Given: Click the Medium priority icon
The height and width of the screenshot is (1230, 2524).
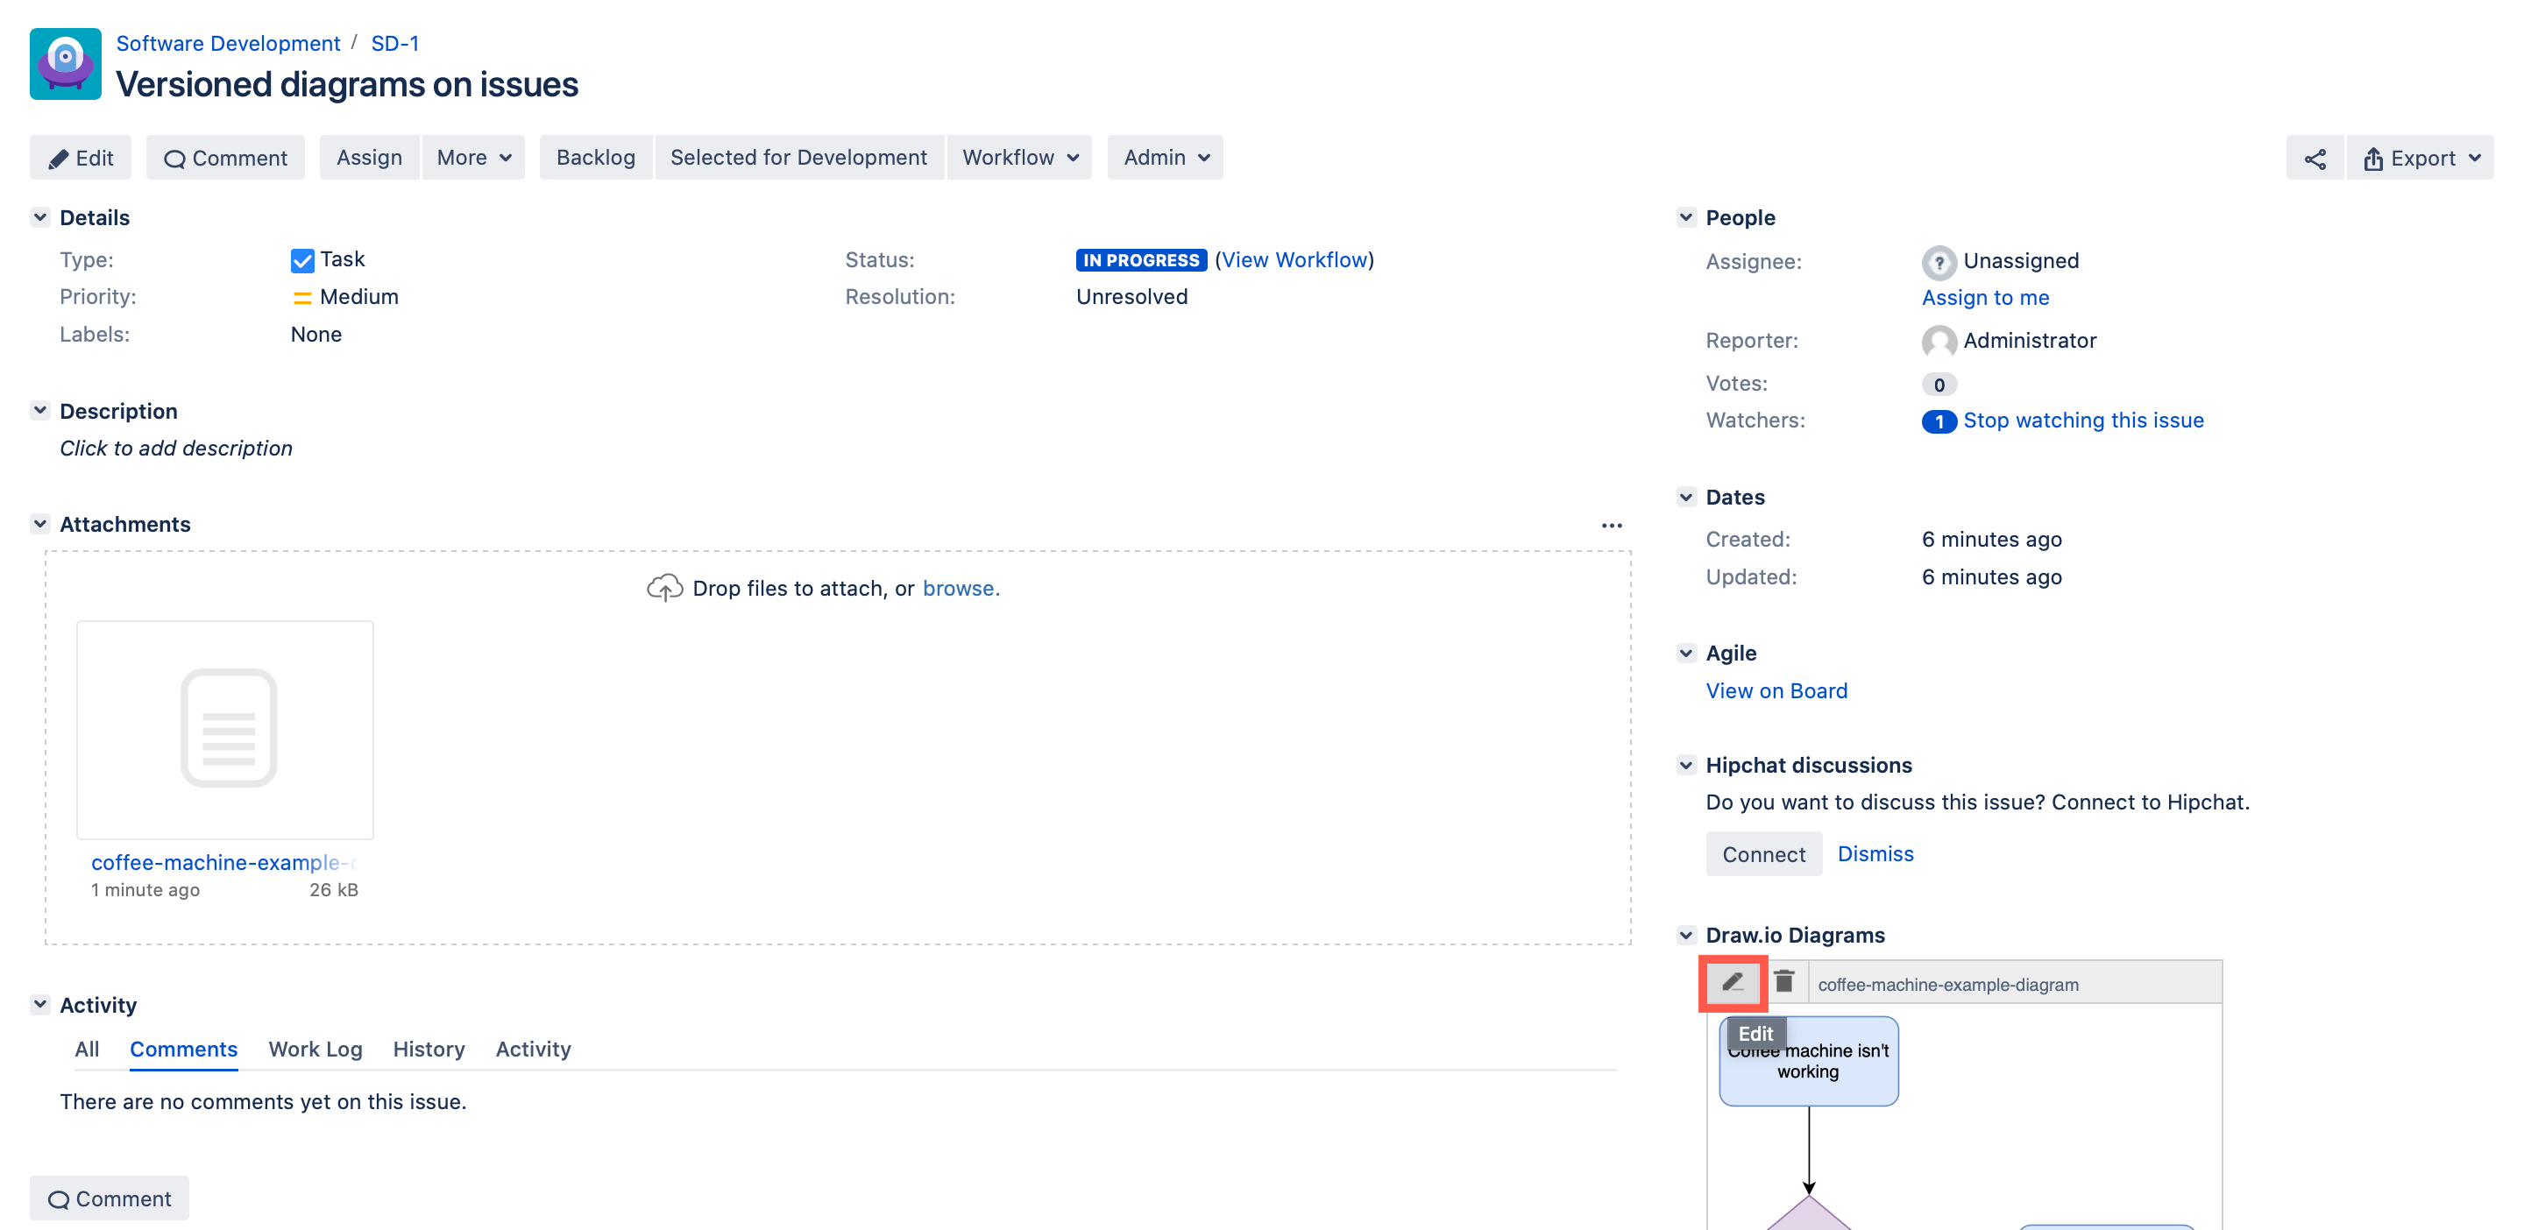Looking at the screenshot, I should point(301,297).
